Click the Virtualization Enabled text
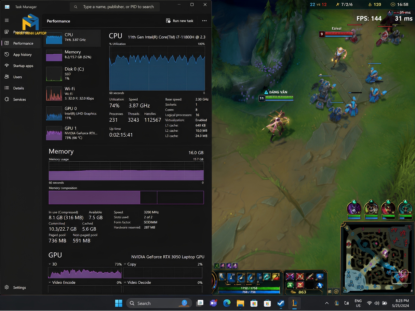Viewport: 415px width, 311px height. [201, 120]
